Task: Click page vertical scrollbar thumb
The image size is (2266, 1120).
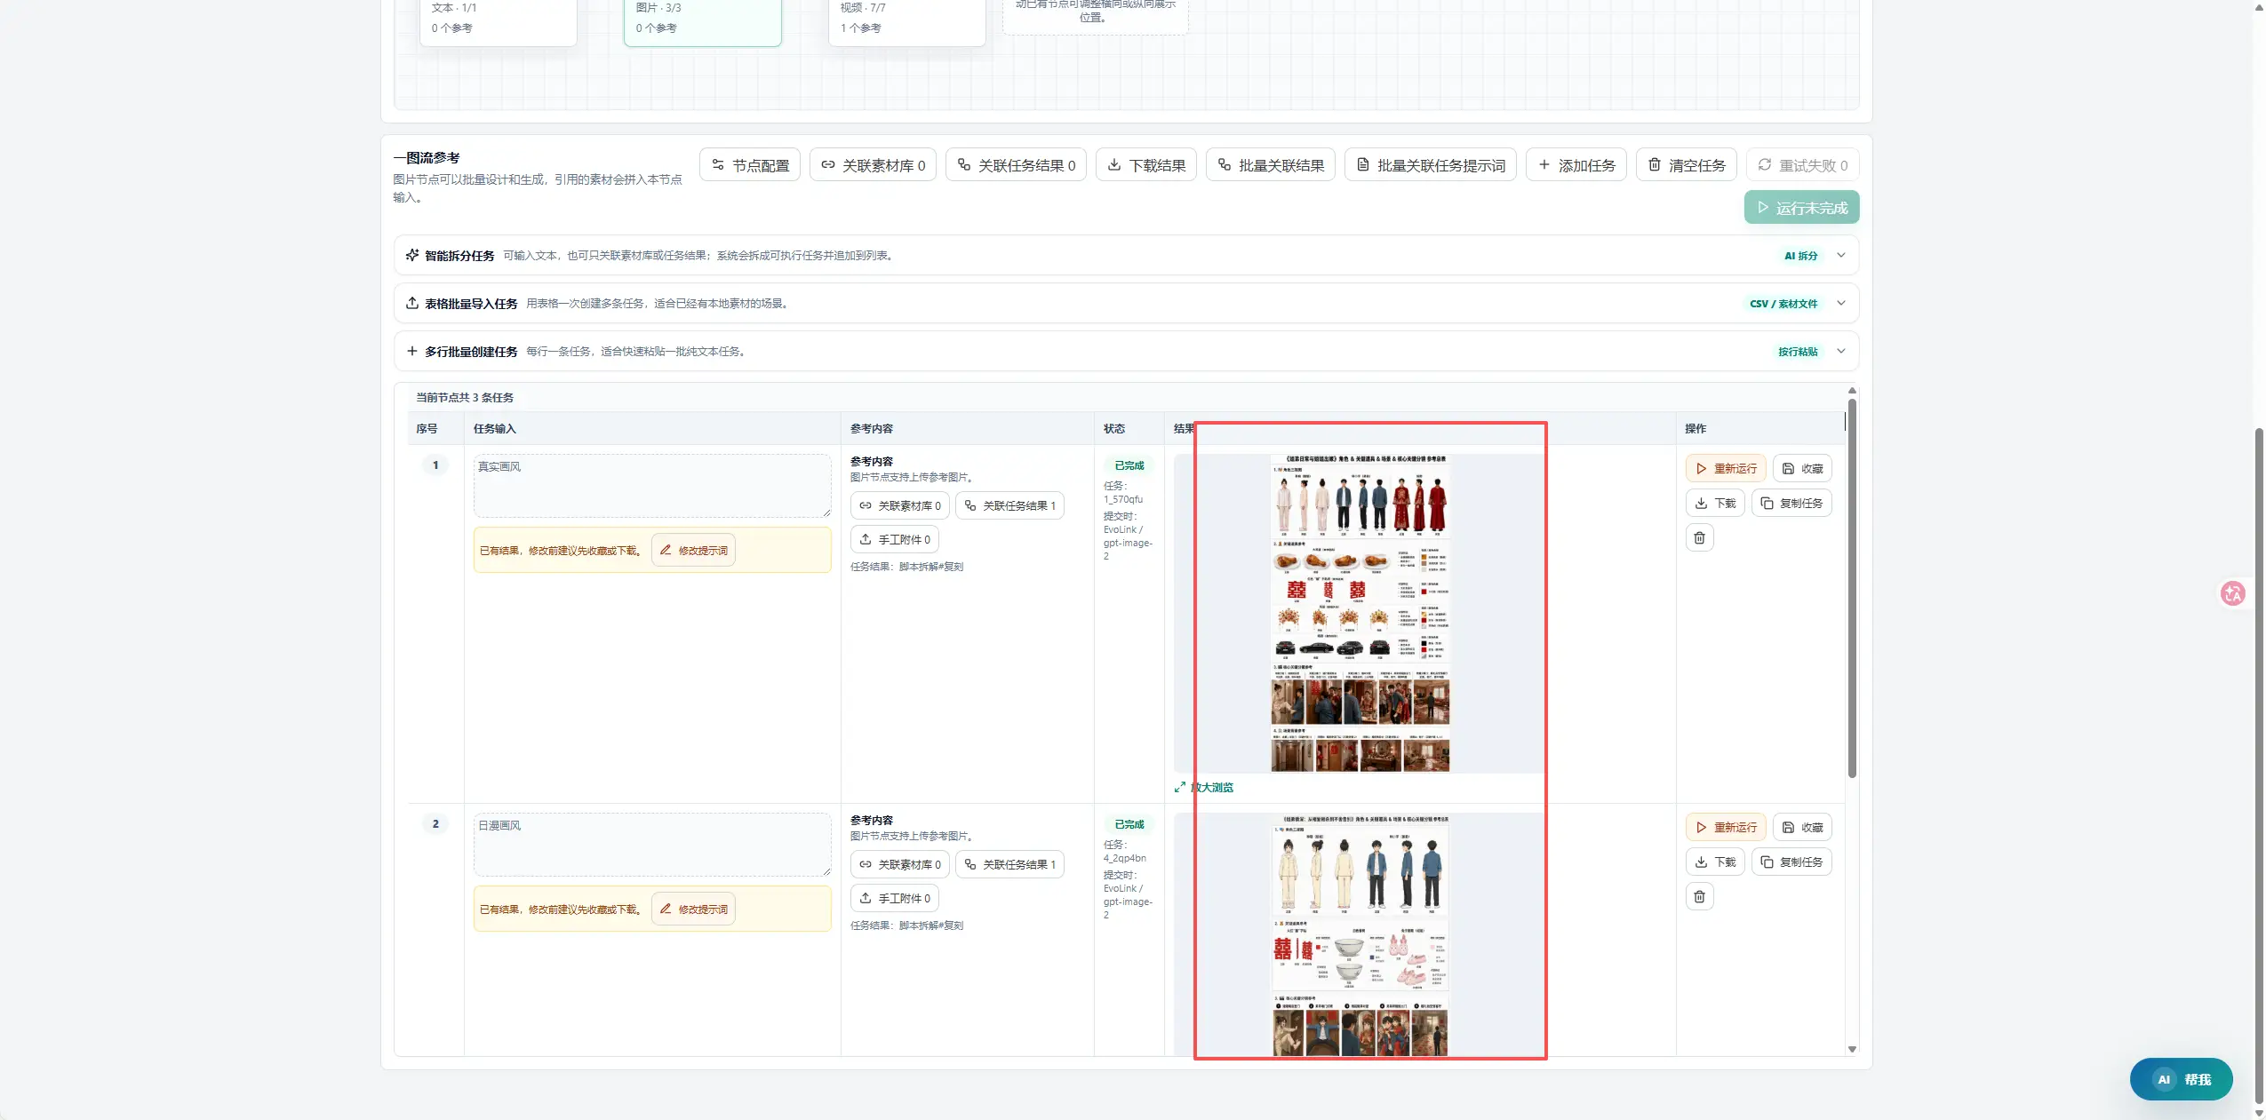Action: (x=2258, y=768)
